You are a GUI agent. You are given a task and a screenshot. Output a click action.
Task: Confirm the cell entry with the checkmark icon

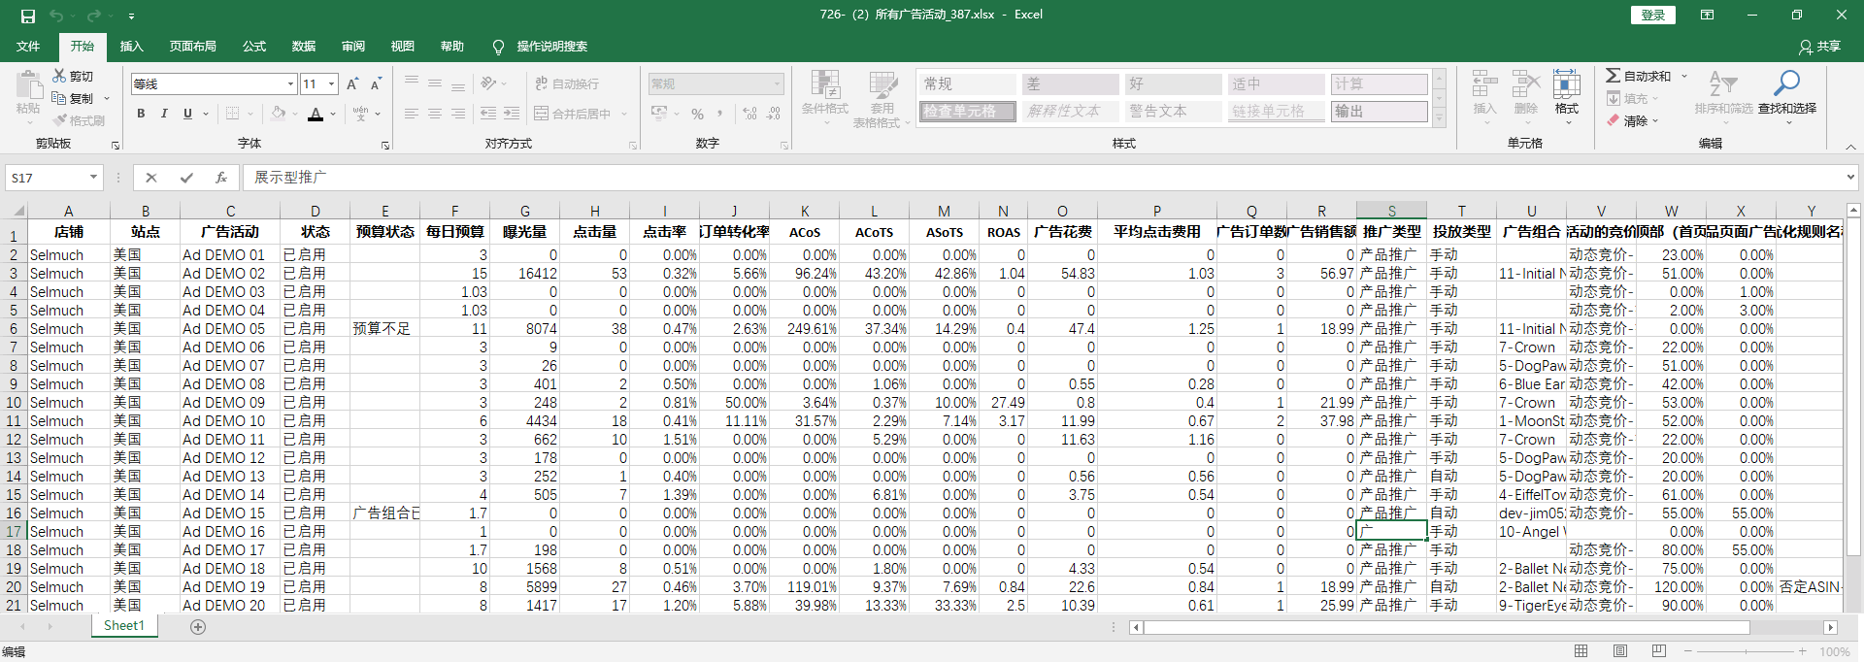coord(186,178)
